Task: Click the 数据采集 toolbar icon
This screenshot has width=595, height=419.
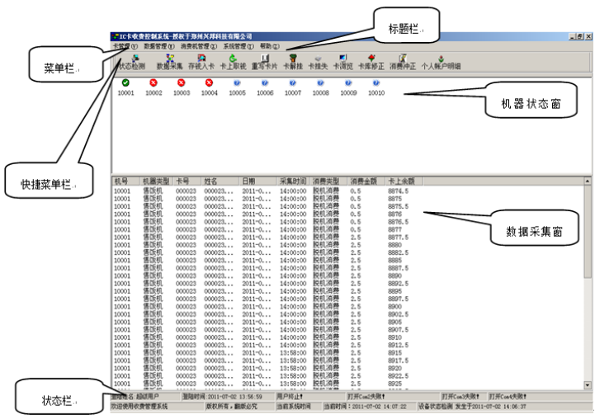Action: tap(169, 62)
